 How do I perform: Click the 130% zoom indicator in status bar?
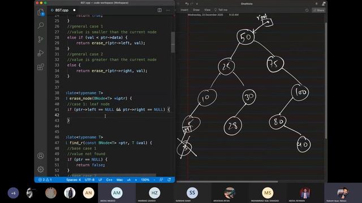[x=145, y=180]
